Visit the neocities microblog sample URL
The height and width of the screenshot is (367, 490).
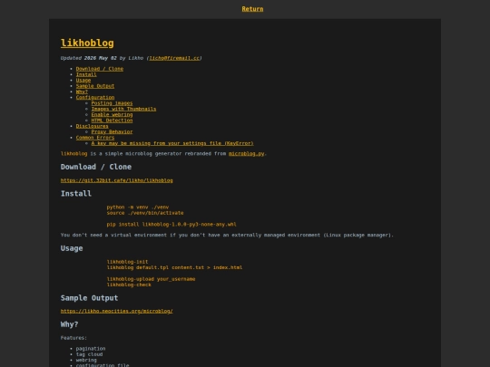116,311
